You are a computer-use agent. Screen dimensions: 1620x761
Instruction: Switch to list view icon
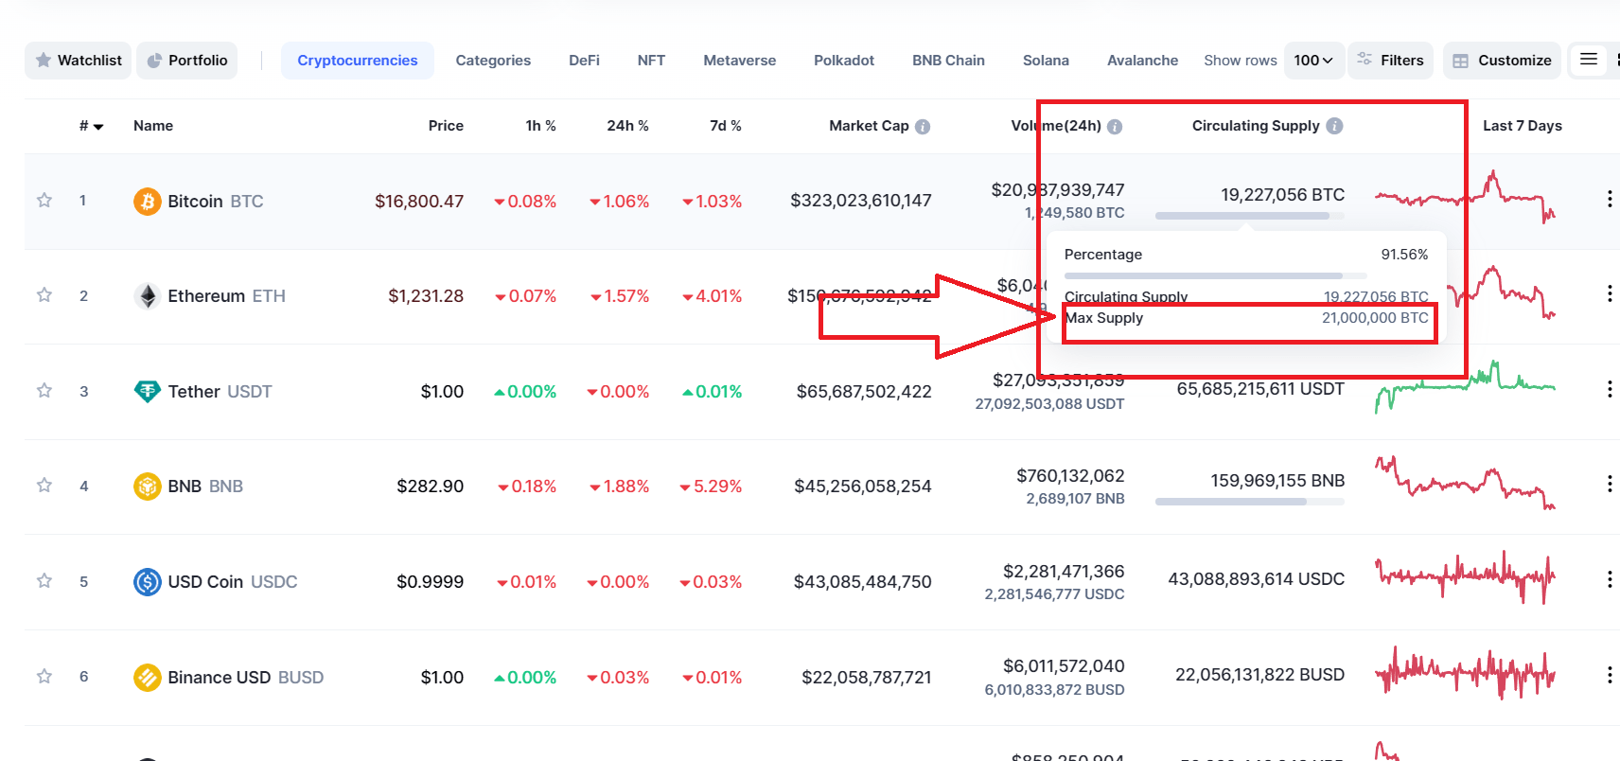[x=1589, y=60]
